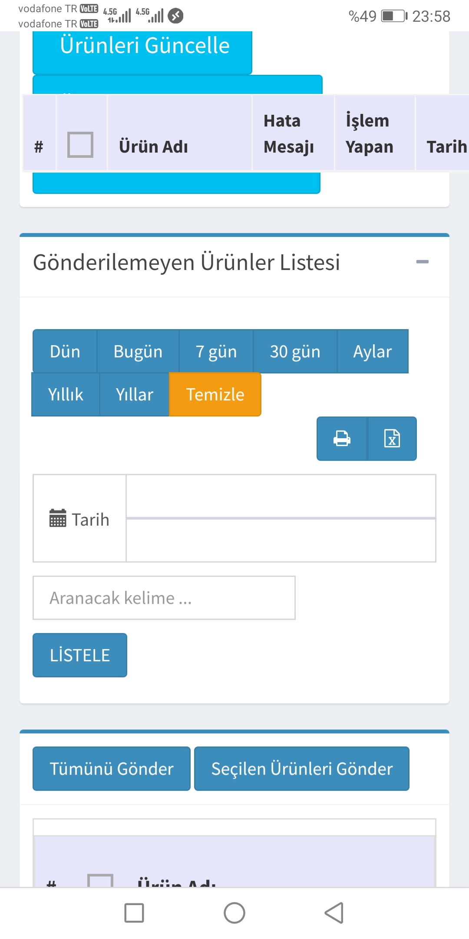469x939 pixels.
Task: Select the Bugün date filter
Action: 138,351
